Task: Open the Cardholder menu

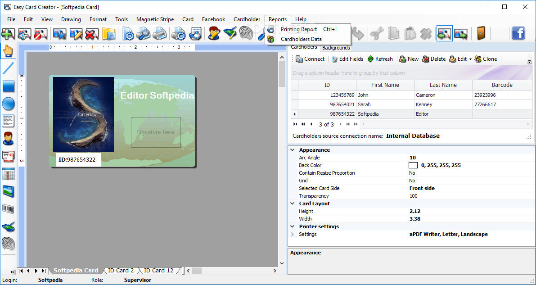Action: coord(247,19)
